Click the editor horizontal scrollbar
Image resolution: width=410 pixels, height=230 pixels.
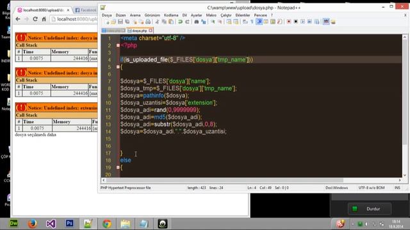(x=251, y=180)
